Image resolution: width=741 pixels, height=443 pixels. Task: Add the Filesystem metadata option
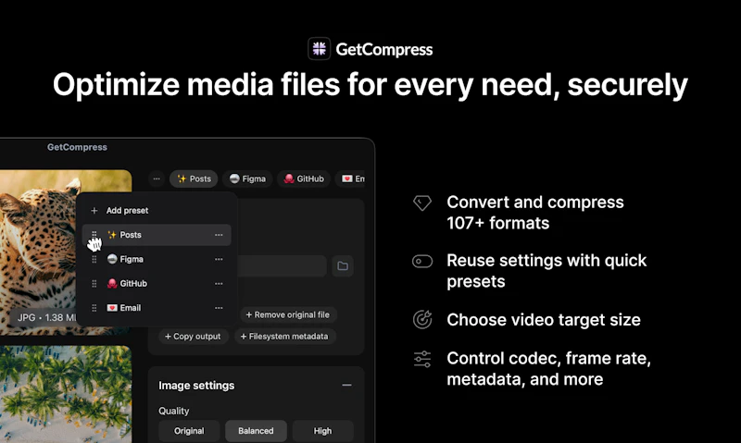click(x=284, y=337)
